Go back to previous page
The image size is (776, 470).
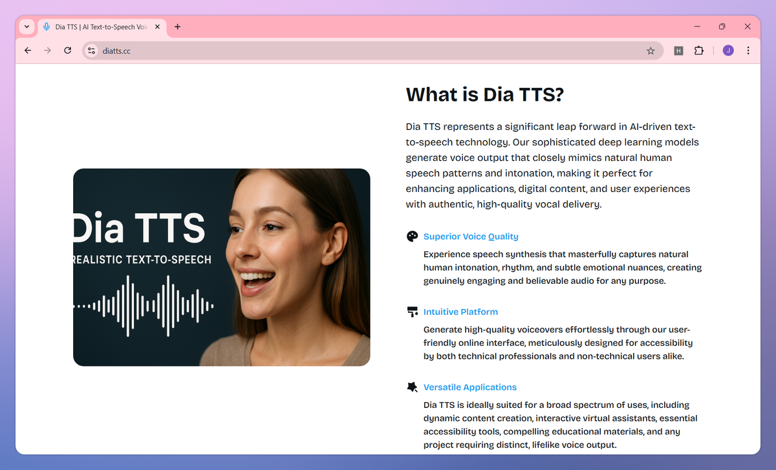(x=28, y=50)
